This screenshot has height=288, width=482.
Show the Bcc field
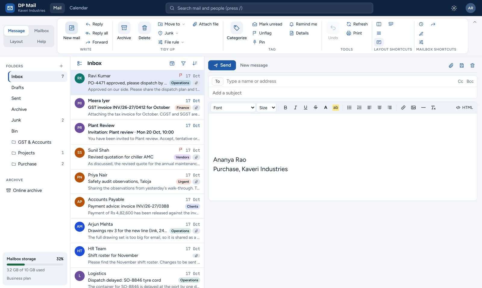click(470, 81)
